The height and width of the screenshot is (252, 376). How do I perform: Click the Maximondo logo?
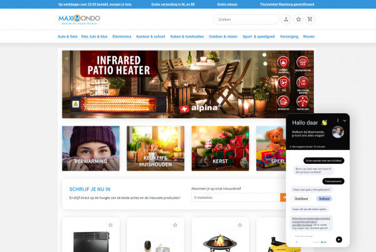79,19
